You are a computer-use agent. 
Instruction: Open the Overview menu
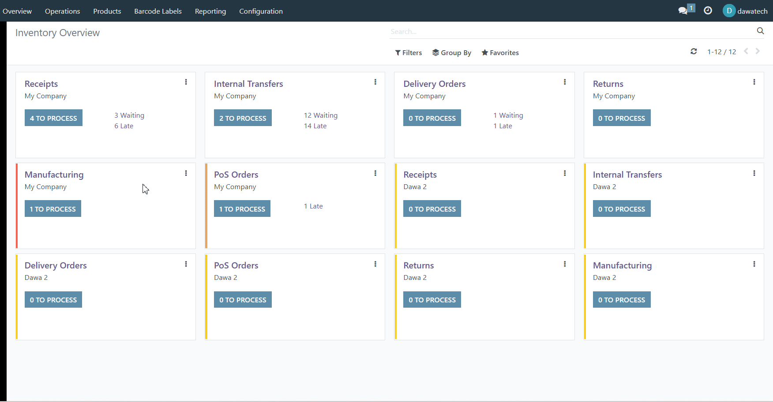pos(17,11)
